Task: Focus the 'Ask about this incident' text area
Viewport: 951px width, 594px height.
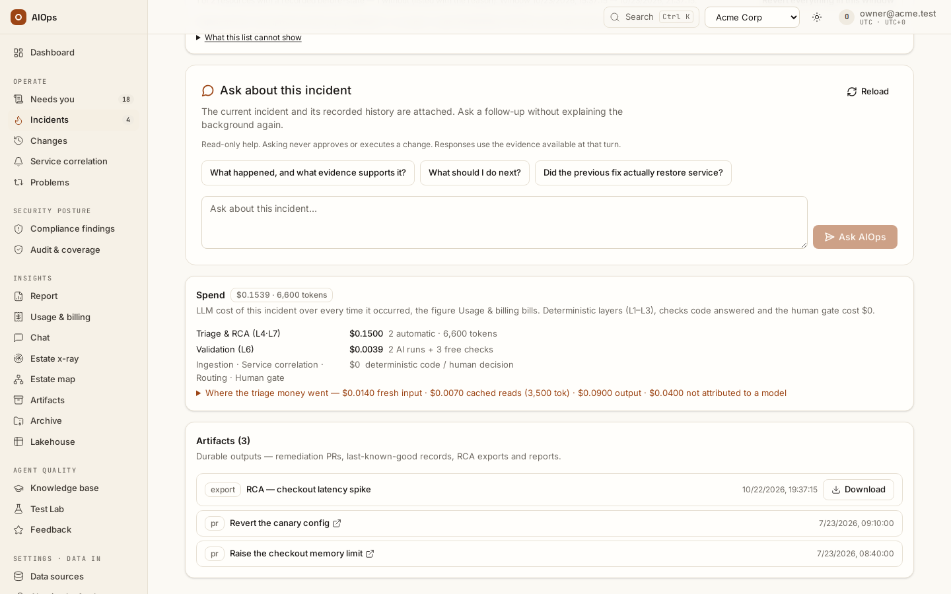Action: coord(505,222)
